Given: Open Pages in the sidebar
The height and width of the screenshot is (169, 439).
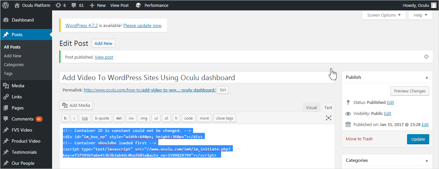Looking at the screenshot, I should point(26,108).
